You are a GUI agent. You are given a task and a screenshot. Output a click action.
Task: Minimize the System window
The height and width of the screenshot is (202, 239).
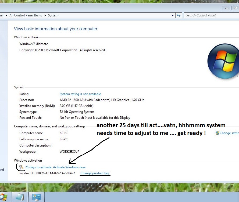click(x=227, y=8)
